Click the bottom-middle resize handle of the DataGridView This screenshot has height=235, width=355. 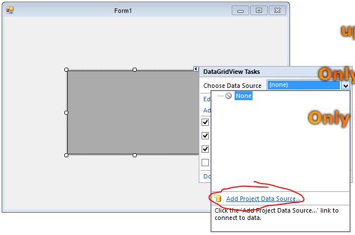(x=135, y=155)
